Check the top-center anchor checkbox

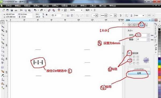[x=134, y=57]
